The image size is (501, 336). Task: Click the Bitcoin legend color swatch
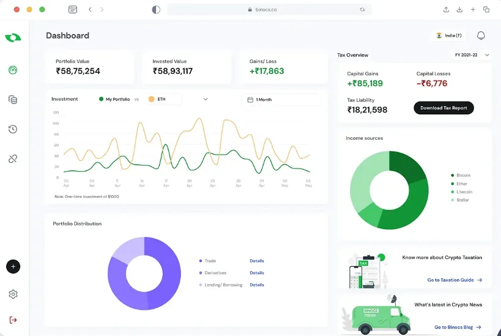[x=452, y=175]
